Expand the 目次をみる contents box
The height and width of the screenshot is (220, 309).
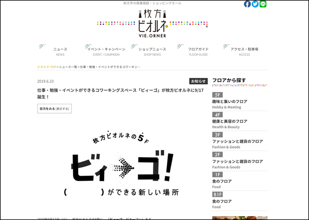tap(47, 109)
